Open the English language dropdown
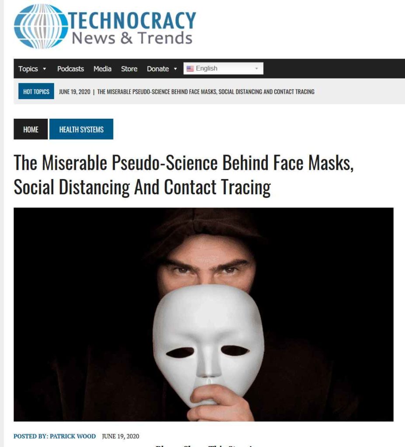 pos(223,69)
